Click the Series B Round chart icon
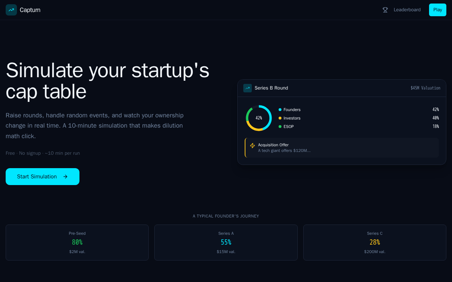This screenshot has width=452, height=282. pos(248,88)
